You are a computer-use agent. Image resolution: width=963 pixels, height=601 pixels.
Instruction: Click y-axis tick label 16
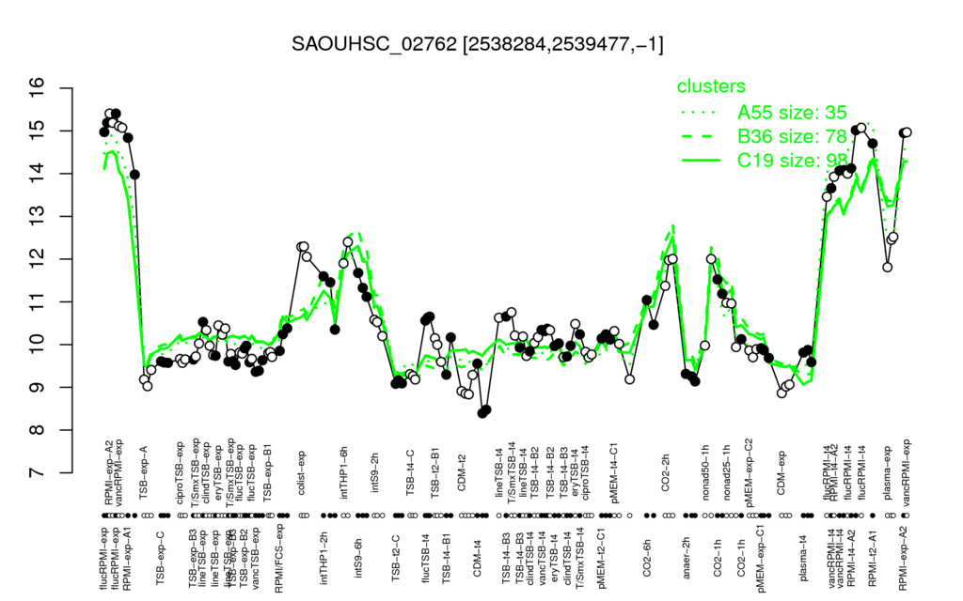37,88
